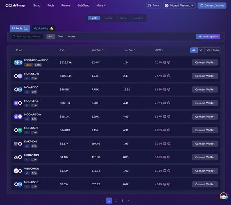Open APR calculator for MON/USDm pool
Image resolution: width=231 pixels, height=205 pixels.
(x=165, y=76)
